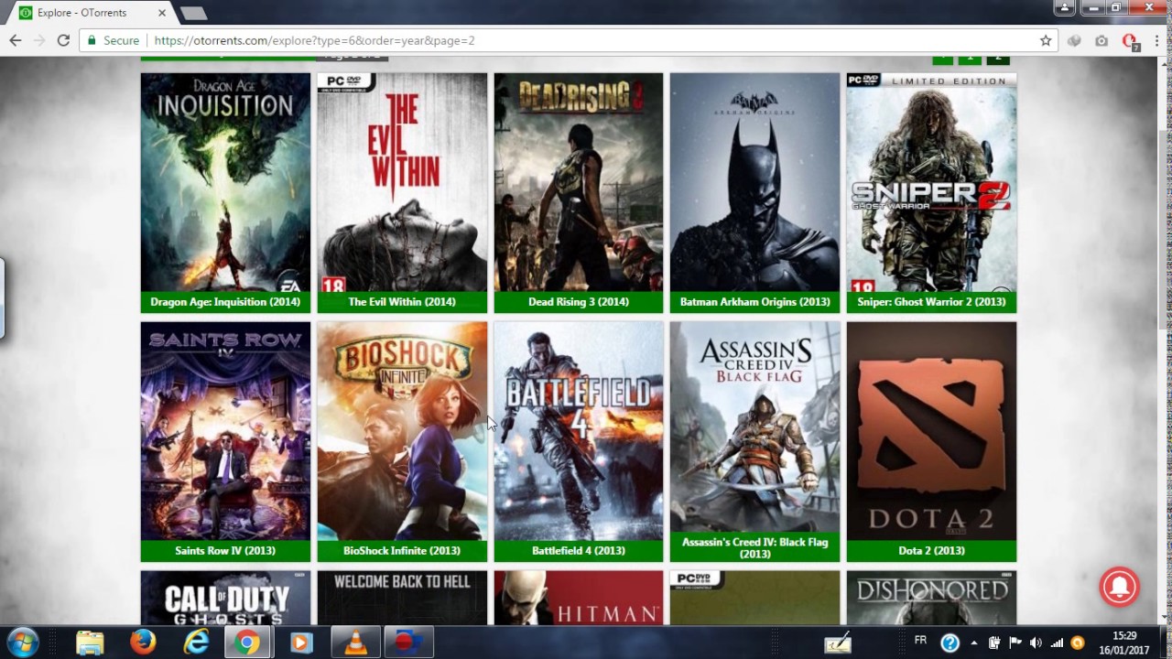The width and height of the screenshot is (1172, 659).
Task: Open VLC from the taskbar
Action: point(354,643)
